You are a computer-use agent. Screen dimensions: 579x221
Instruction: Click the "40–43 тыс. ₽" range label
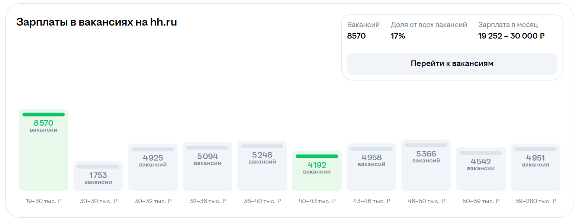click(x=317, y=201)
